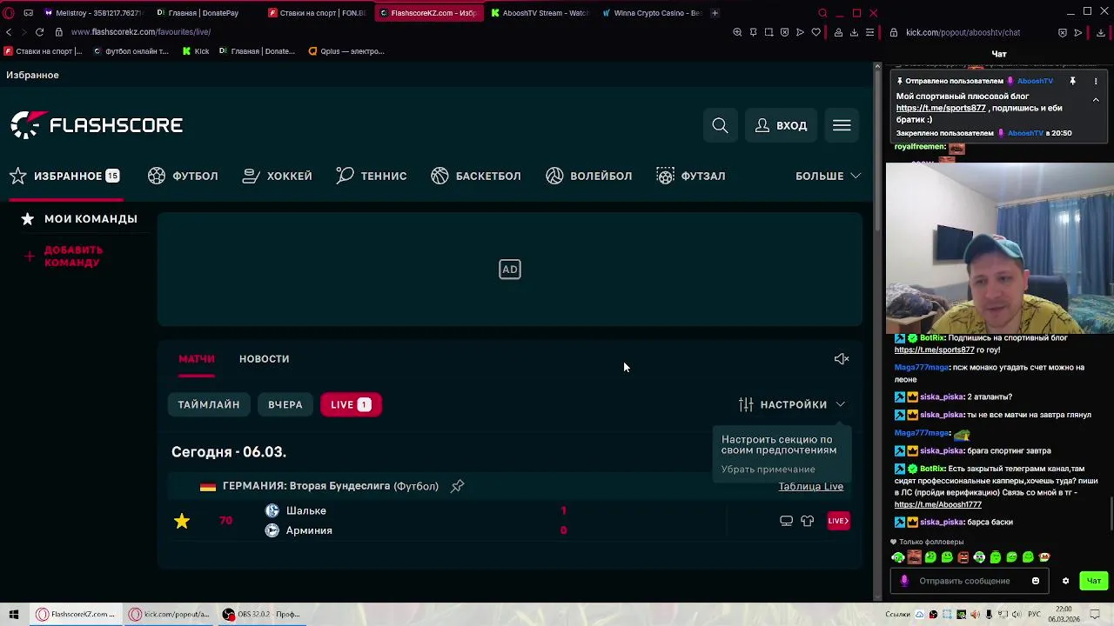This screenshot has height=626, width=1114.
Task: Open the Windows Start menu
Action: (13, 614)
